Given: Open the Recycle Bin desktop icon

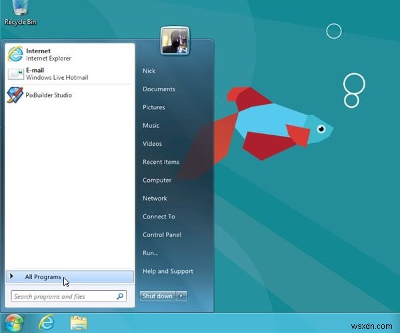Looking at the screenshot, I should (x=20, y=12).
